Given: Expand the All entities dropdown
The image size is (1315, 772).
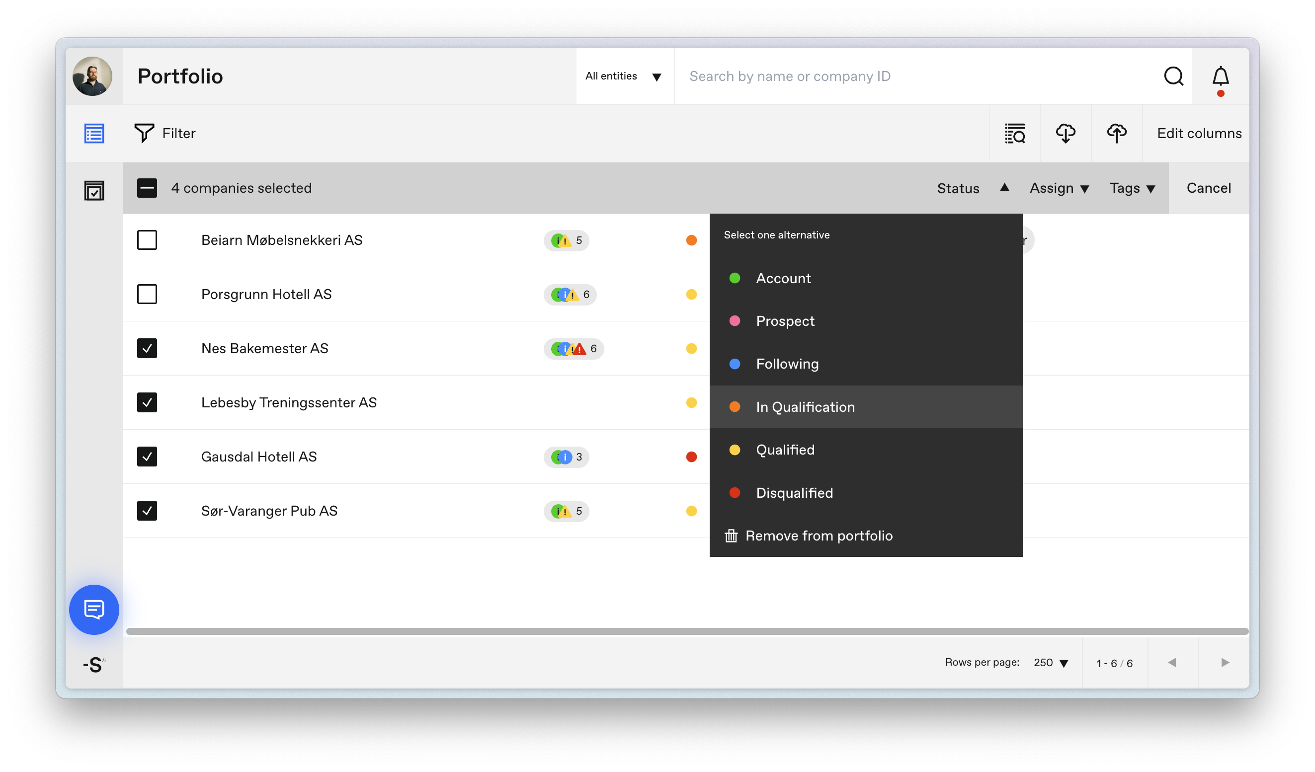Looking at the screenshot, I should tap(624, 76).
